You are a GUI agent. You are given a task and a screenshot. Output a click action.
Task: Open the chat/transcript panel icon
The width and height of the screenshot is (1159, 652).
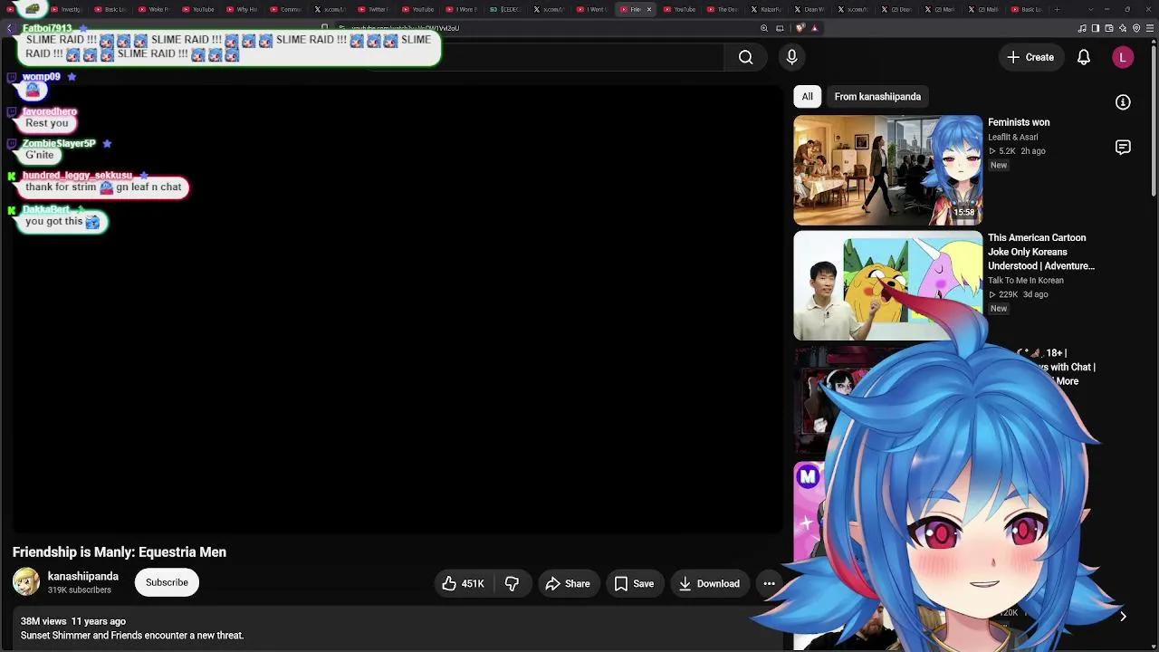tap(1123, 147)
